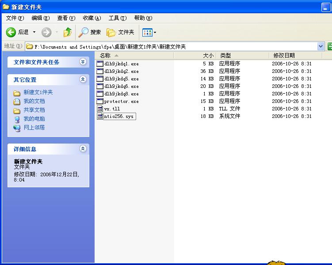Open 工具(T) menu
Viewport: 332px width, 265px height.
[118, 18]
